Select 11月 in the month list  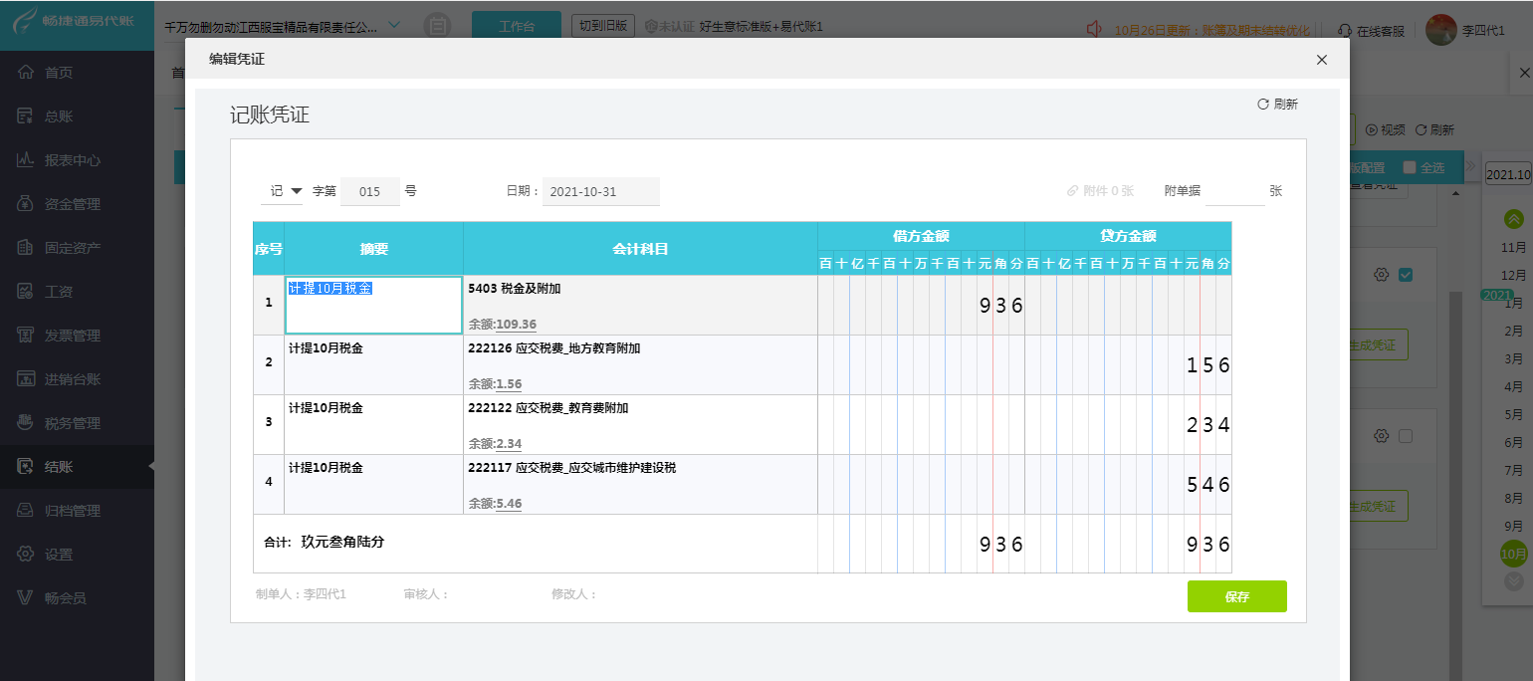click(1513, 247)
